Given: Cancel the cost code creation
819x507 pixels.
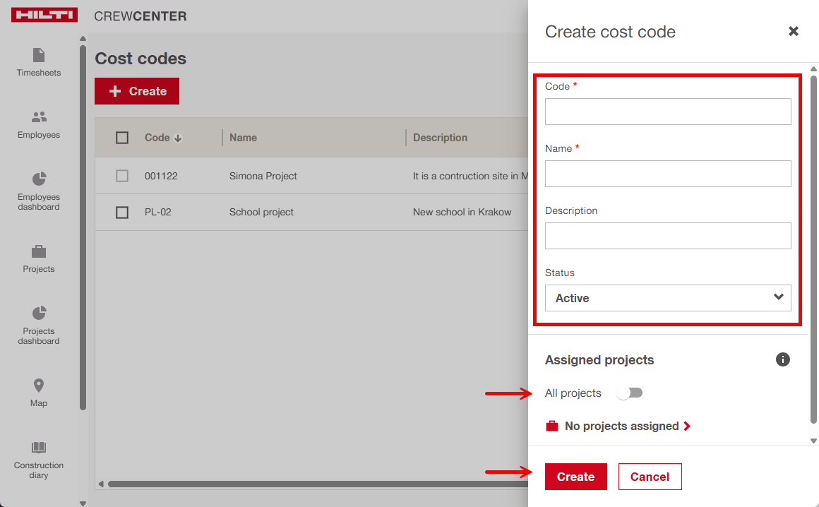Looking at the screenshot, I should (x=650, y=477).
